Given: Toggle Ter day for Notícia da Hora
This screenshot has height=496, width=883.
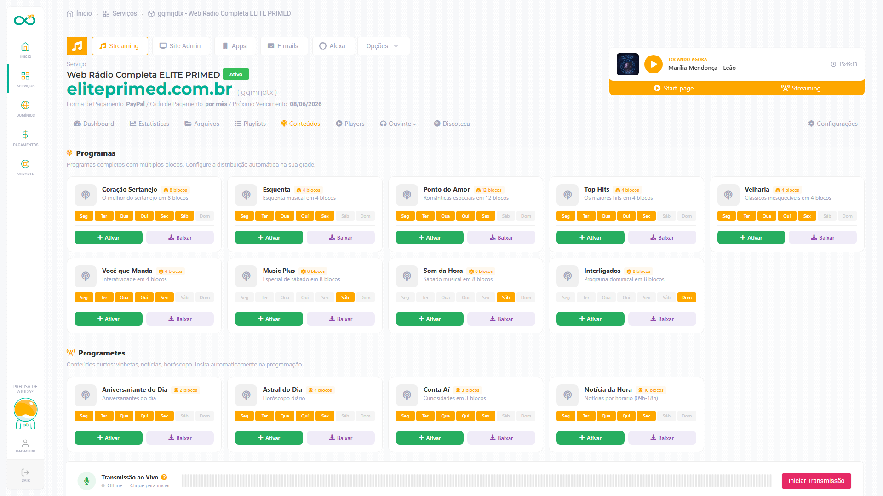Looking at the screenshot, I should coord(586,416).
